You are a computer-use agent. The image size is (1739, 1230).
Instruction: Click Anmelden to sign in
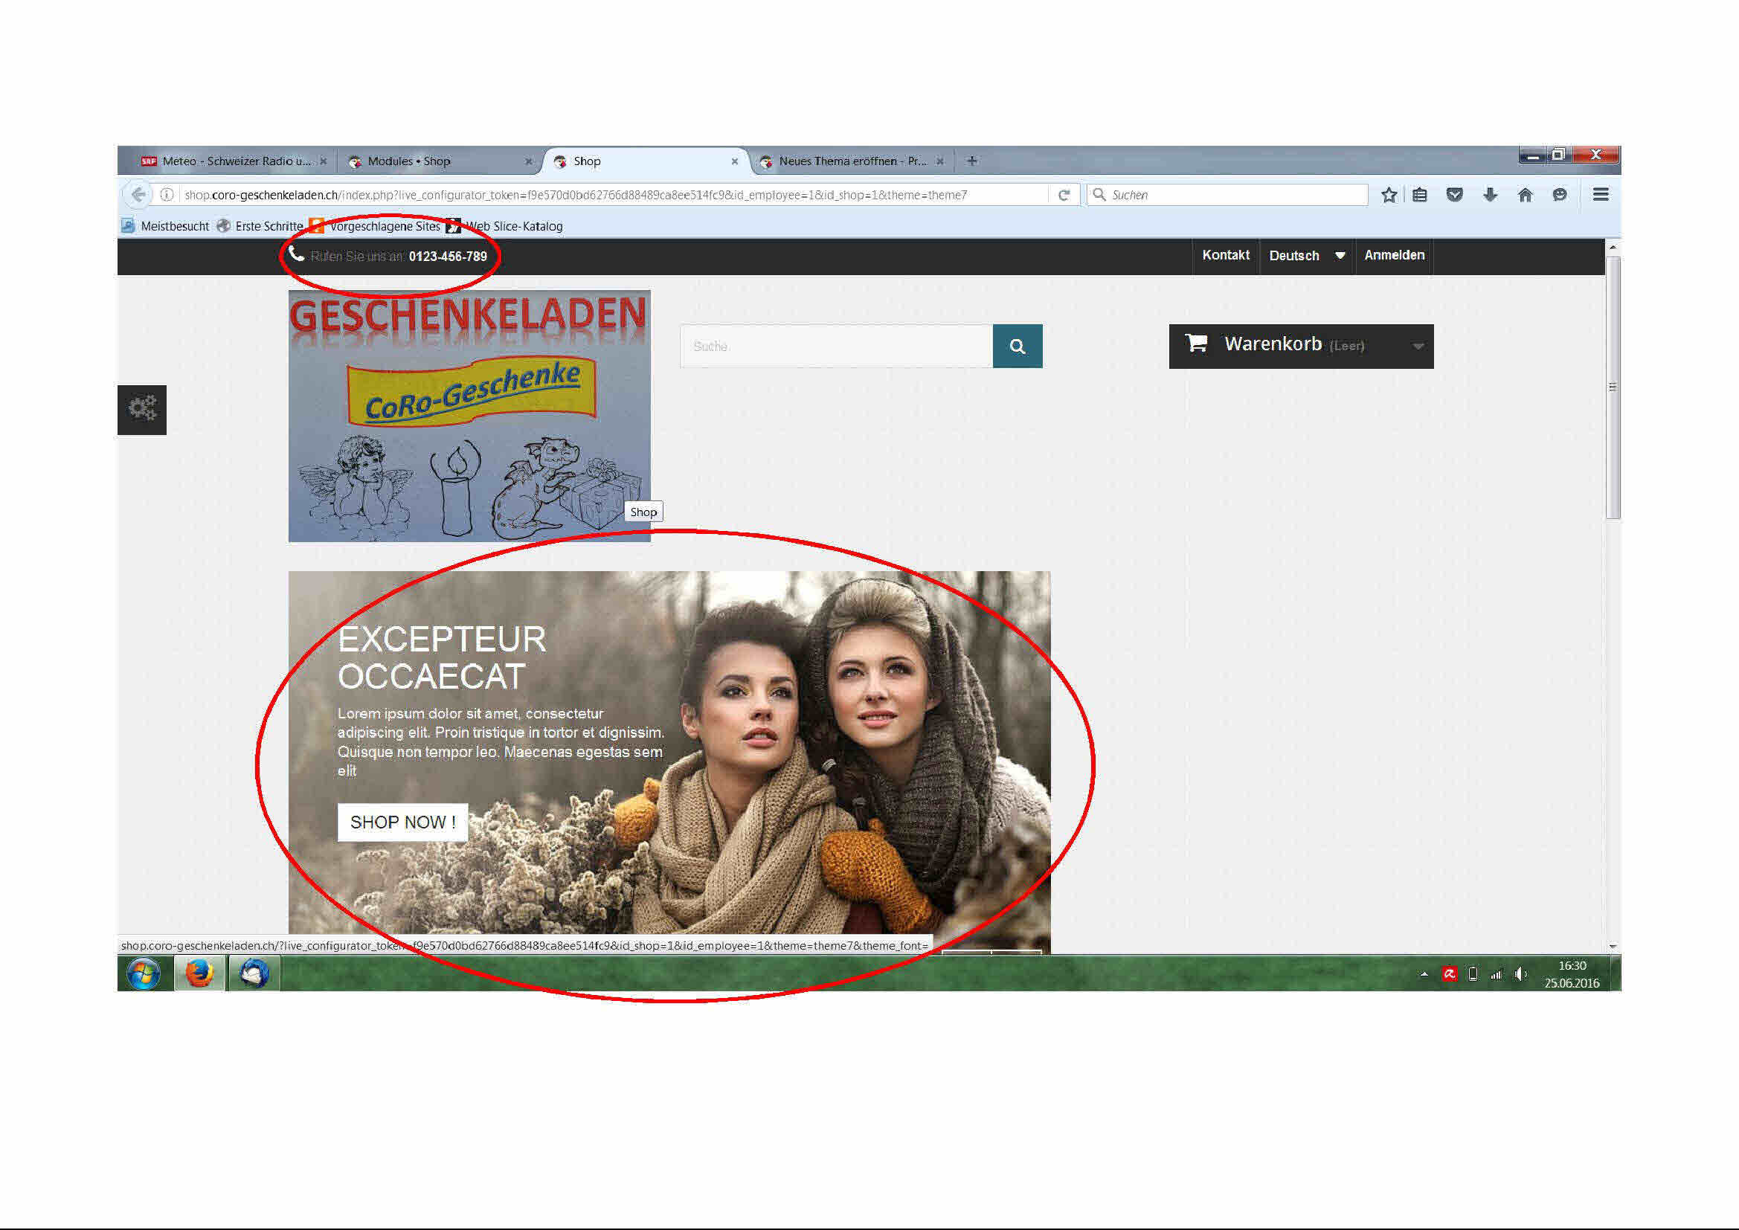tap(1394, 255)
